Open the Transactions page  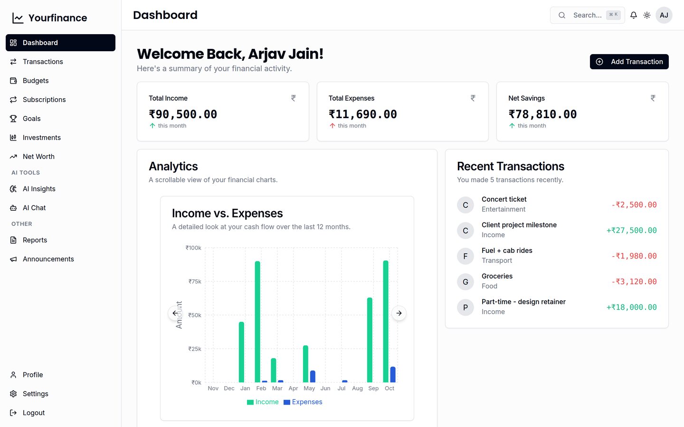click(60, 62)
